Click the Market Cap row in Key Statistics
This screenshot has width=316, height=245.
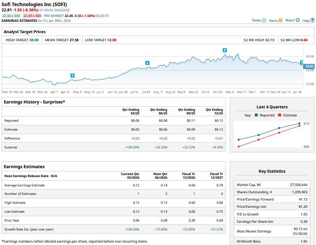[x=272, y=184]
